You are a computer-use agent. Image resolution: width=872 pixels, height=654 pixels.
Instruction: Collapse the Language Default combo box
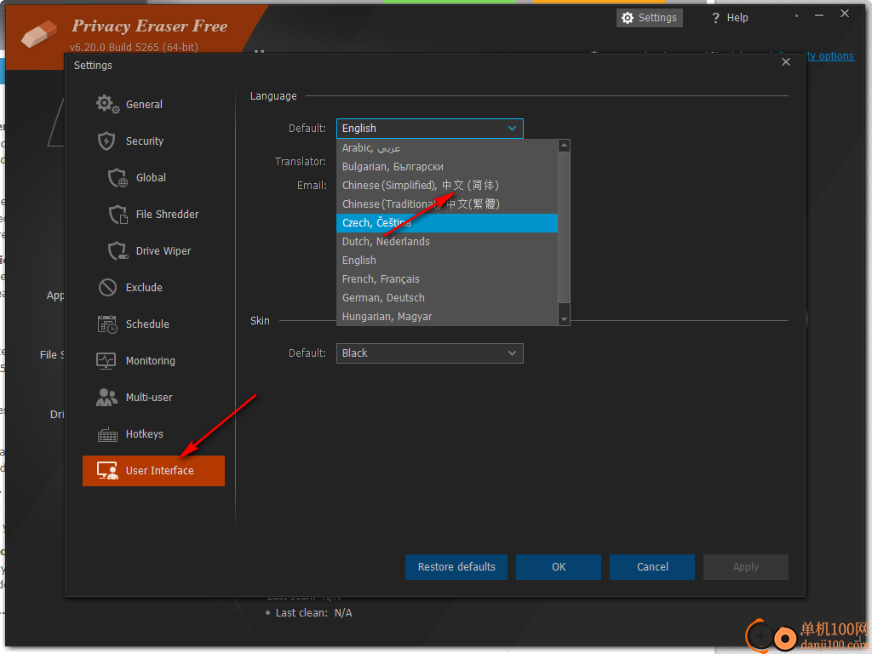click(429, 129)
